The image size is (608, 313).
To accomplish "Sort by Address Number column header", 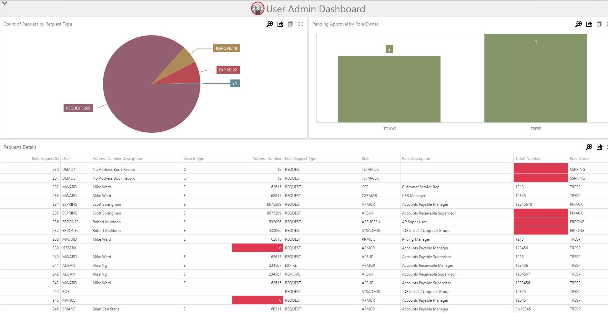I will 267,159.
